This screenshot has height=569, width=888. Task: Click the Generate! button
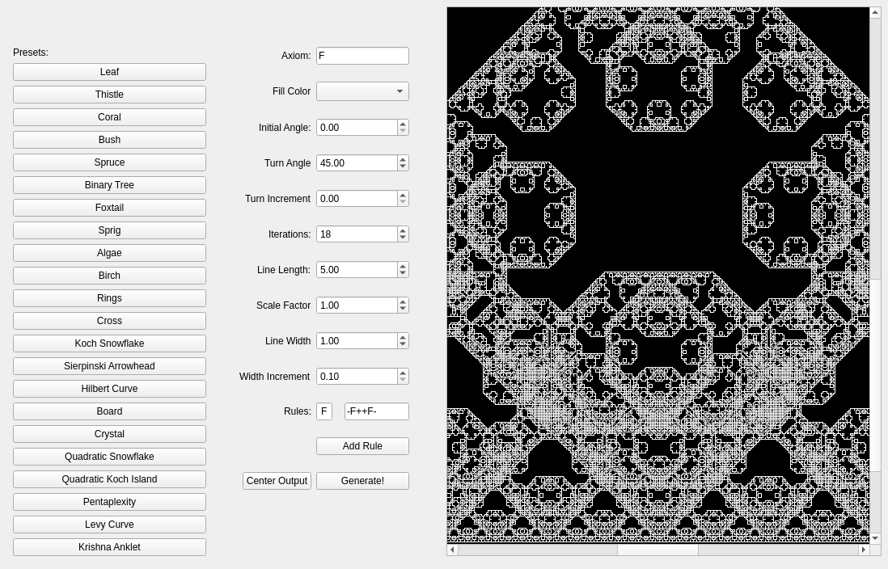pyautogui.click(x=362, y=481)
